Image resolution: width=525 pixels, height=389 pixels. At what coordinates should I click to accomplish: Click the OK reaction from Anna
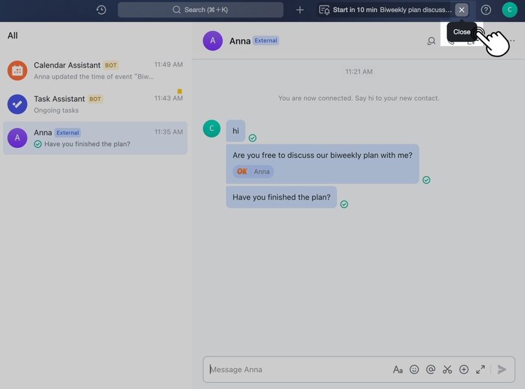click(253, 172)
